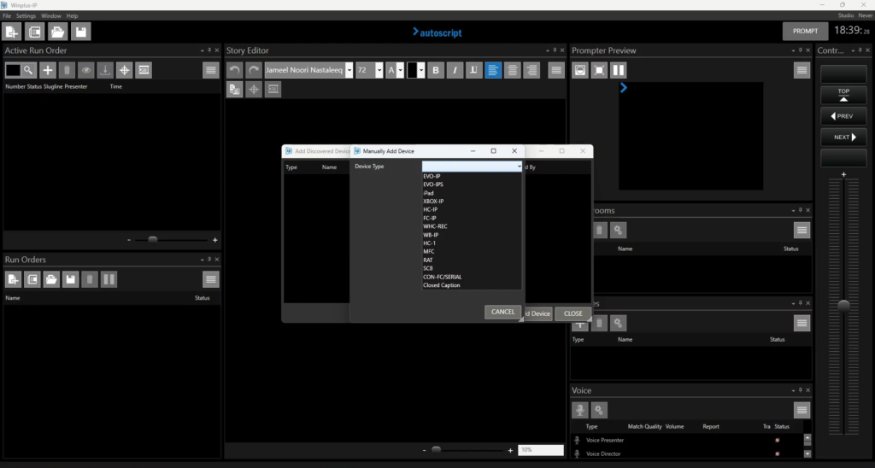The image size is (875, 468).
Task: Open folder in Run Orders panel
Action: pos(51,279)
